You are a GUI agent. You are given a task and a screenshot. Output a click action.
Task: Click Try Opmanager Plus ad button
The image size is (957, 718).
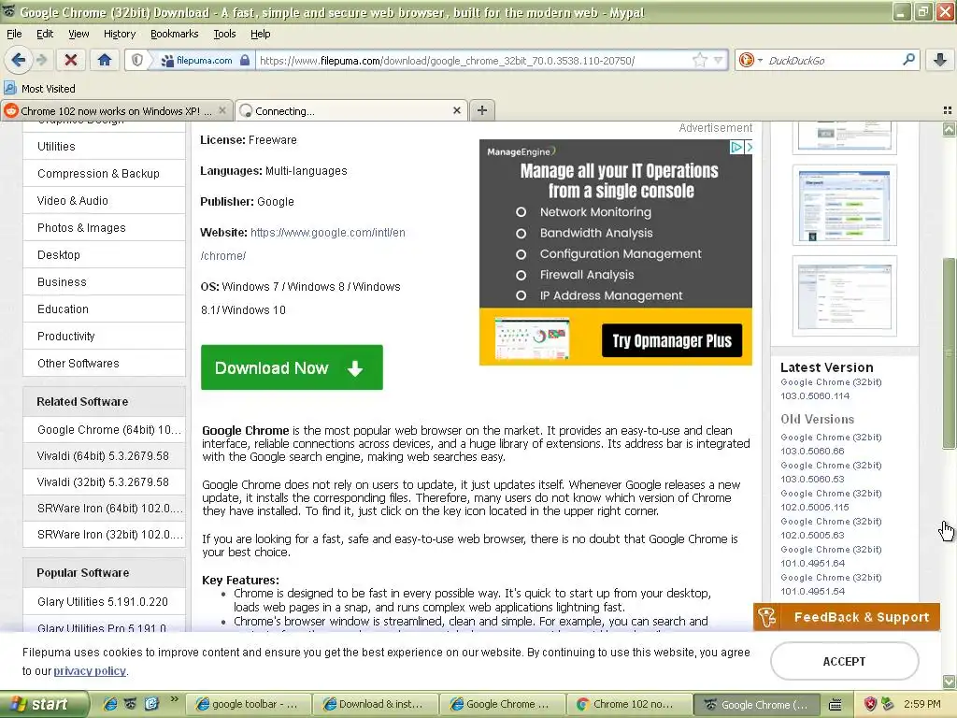(671, 340)
